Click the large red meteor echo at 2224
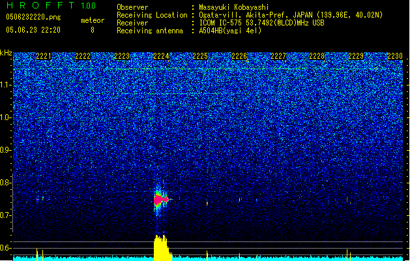Image resolution: width=410 pixels, height=261 pixels. (161, 200)
